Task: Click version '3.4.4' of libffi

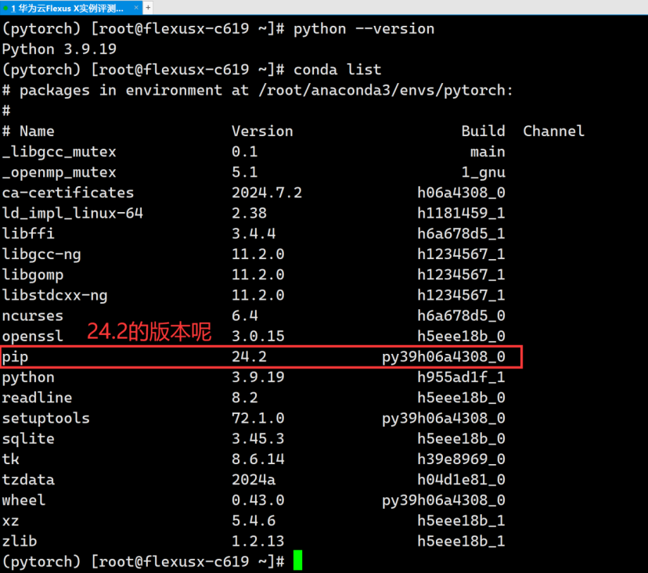Action: pos(254,233)
